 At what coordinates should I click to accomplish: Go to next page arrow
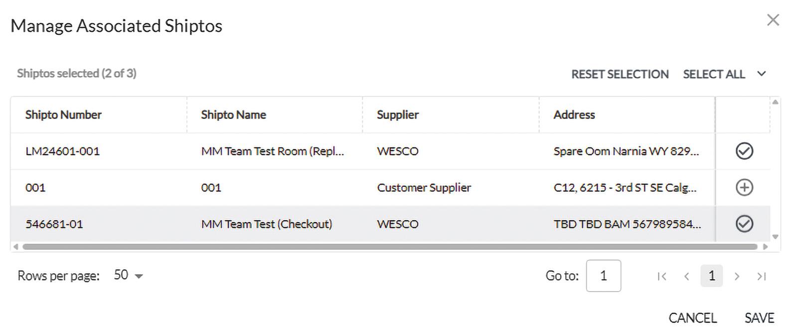coord(737,276)
